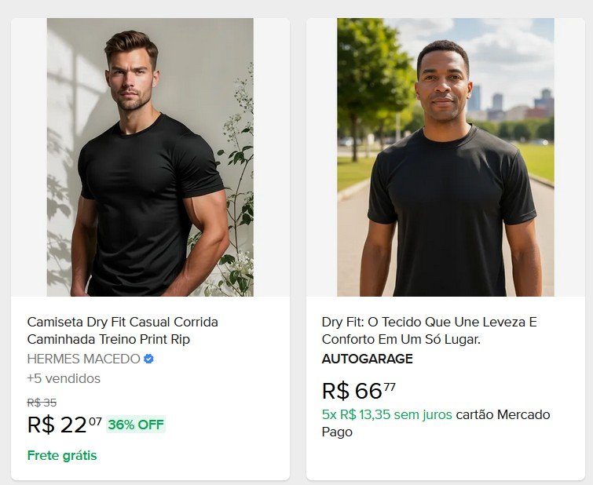Click the '+5 vendidos' sales count

(x=64, y=378)
